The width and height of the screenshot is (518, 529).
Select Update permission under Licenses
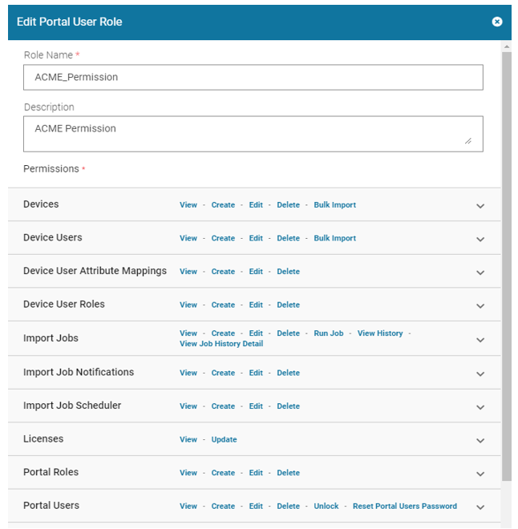[224, 439]
